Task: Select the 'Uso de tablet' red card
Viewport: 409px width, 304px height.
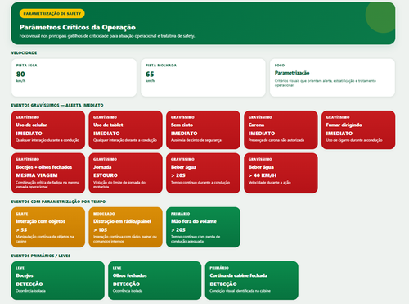Action: 125,129
